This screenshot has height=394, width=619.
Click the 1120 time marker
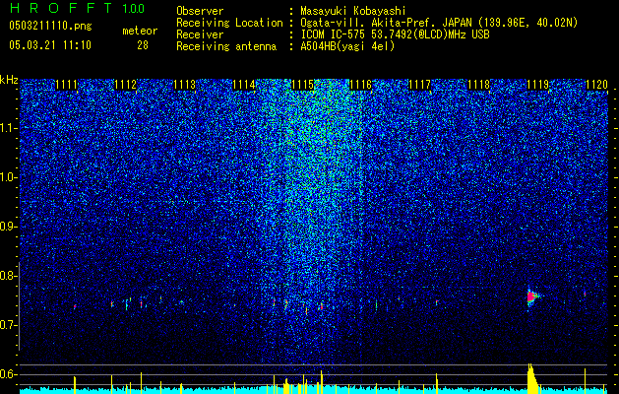point(596,85)
